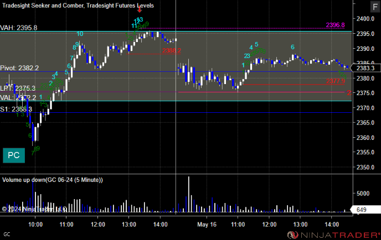The image size is (381, 240).
Task: Click the cyan count 10 near VAH line
Action: coord(80,34)
